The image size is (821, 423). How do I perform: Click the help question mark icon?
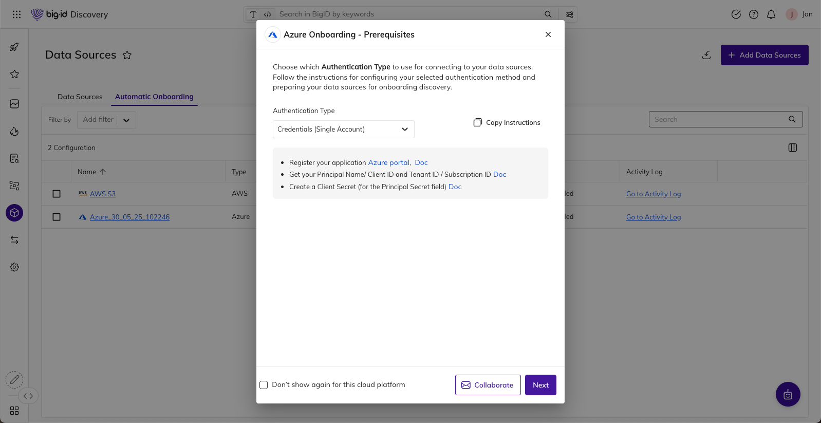point(754,14)
